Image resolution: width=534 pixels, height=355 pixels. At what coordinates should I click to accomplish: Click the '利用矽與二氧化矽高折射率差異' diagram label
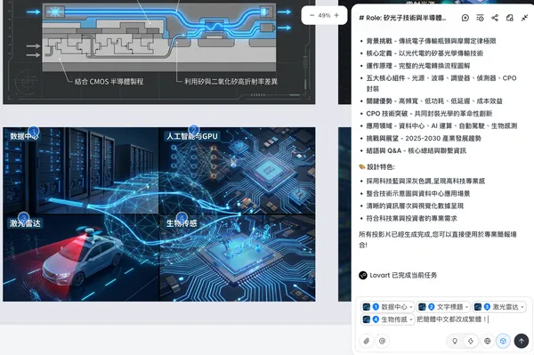(x=231, y=82)
